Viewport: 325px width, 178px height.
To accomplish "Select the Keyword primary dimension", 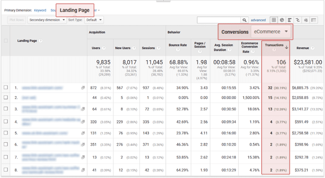I will point(40,10).
